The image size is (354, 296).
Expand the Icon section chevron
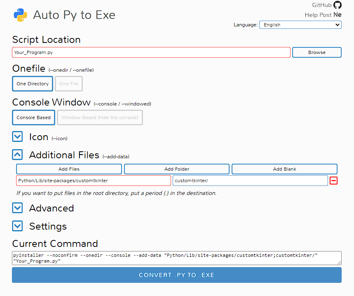tap(17, 136)
